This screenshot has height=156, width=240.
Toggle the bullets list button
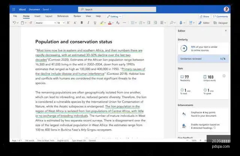pos(132,23)
